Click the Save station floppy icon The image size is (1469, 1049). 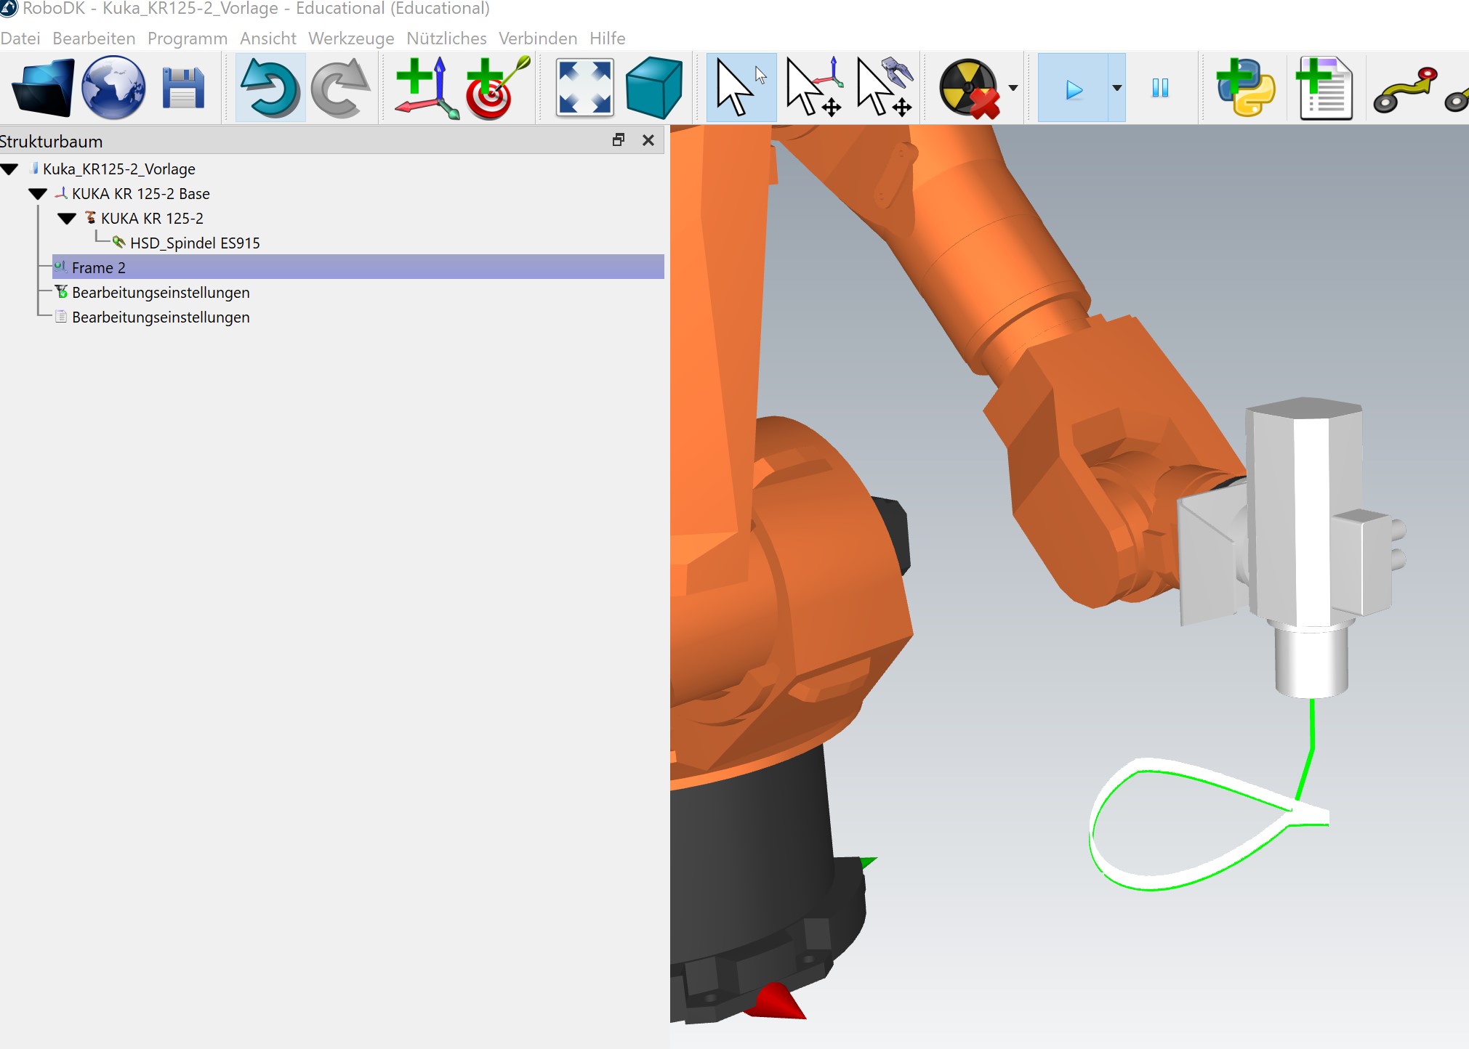(x=182, y=88)
